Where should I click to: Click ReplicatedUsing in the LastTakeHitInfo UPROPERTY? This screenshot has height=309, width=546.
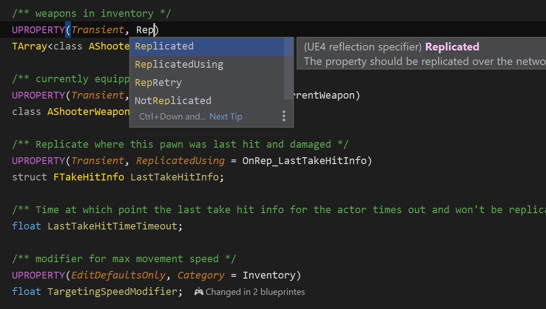click(x=180, y=161)
